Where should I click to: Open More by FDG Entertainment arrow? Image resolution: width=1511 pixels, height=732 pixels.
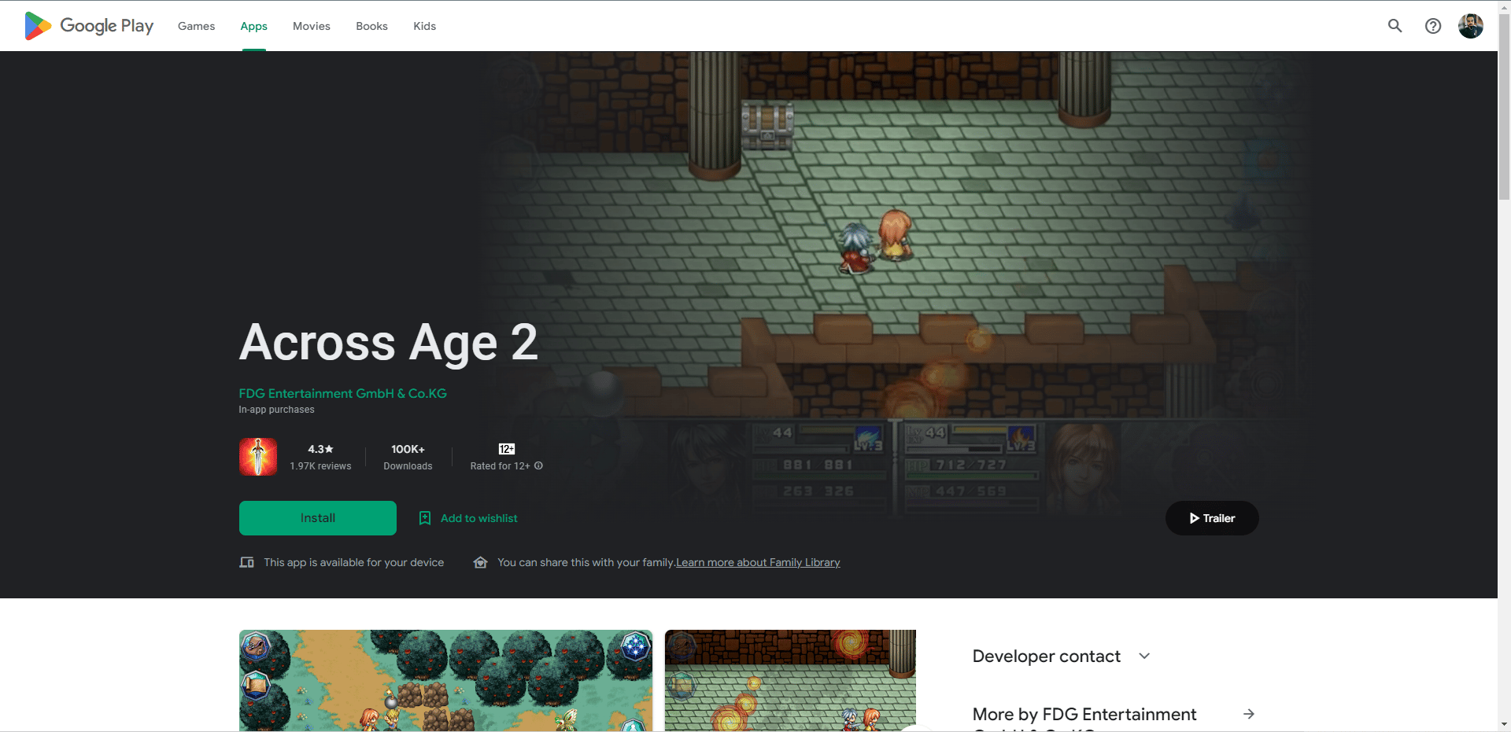coord(1248,714)
